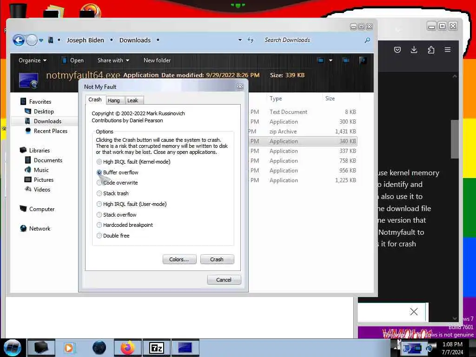Switch to the Leak tab

coord(132,100)
